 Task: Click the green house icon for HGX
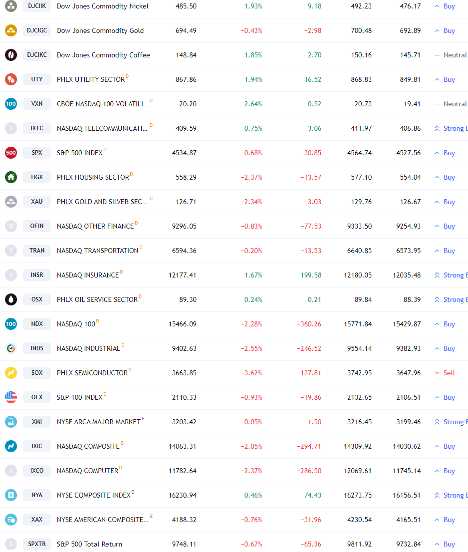pyautogui.click(x=11, y=177)
